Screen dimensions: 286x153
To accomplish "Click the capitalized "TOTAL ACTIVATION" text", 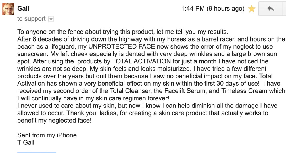I will click(x=141, y=61).
